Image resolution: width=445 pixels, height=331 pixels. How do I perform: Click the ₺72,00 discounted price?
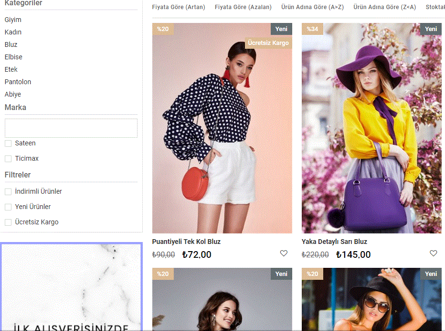197,254
